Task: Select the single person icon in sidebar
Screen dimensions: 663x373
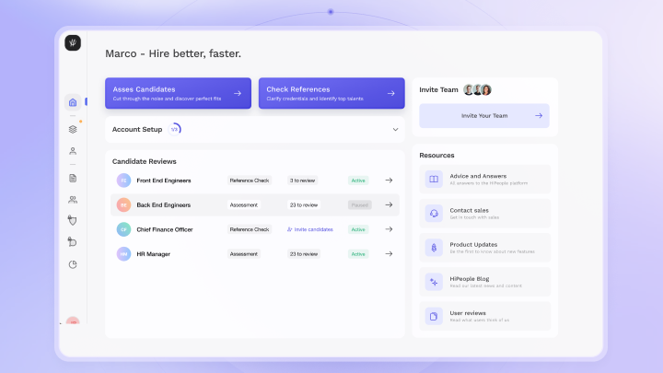Action: tap(73, 151)
